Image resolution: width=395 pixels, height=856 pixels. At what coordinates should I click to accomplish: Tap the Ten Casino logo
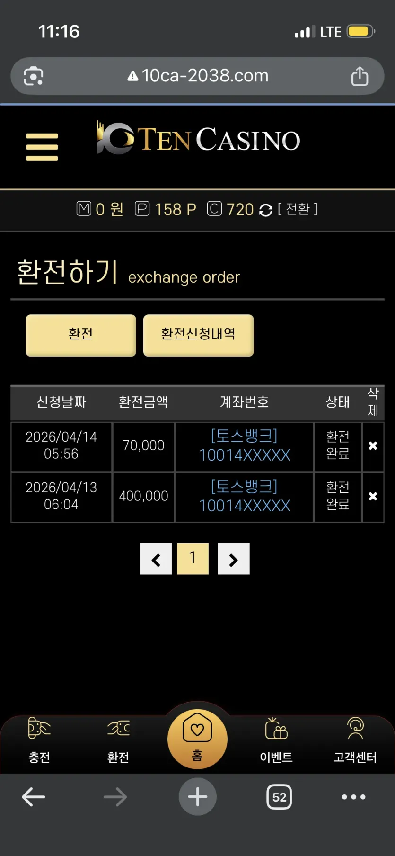(198, 139)
